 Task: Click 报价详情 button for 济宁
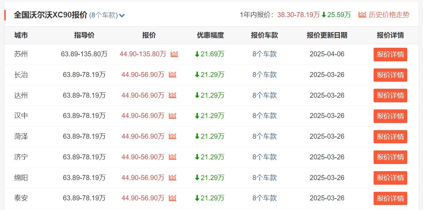pyautogui.click(x=390, y=157)
